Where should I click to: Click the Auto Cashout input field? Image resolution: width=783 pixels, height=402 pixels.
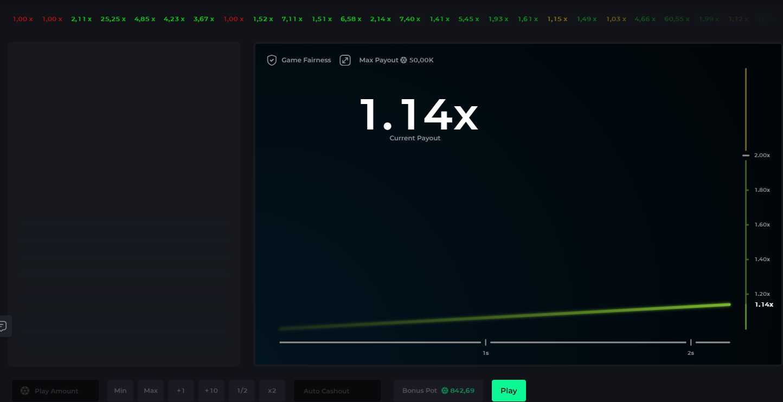337,391
